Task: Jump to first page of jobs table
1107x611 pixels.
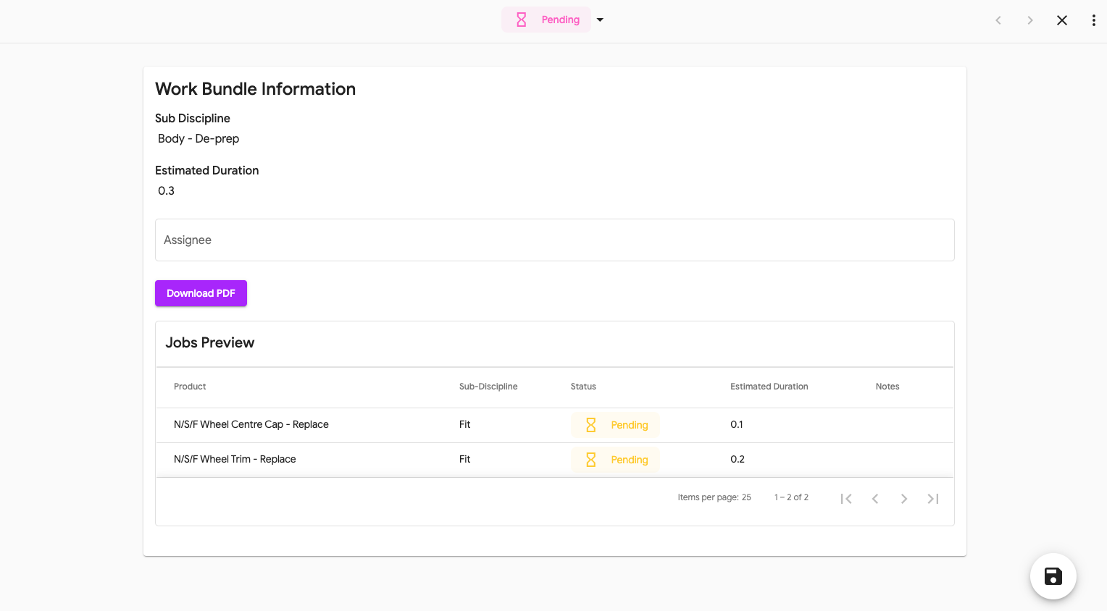Action: tap(846, 498)
